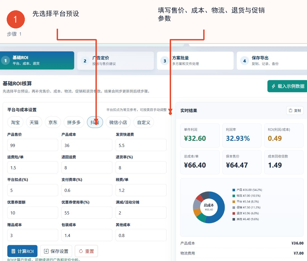307x261 pixels.
Task: Click the 单件利润 ¥32.60 card
Action: (200, 136)
